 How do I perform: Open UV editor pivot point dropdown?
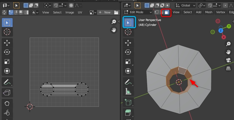(47, 5)
